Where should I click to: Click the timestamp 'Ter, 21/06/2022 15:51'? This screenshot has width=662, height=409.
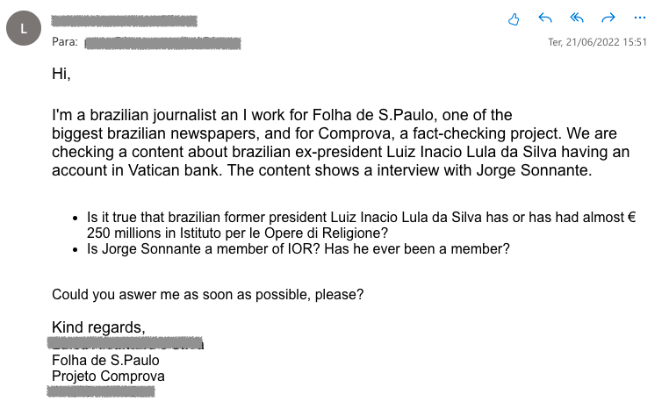[597, 42]
